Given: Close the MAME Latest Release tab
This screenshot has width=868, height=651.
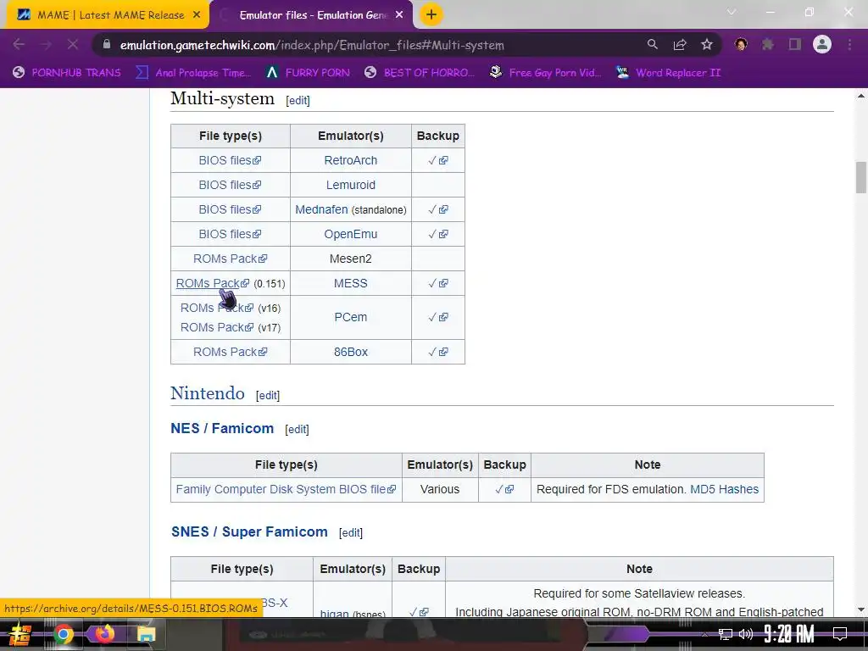Looking at the screenshot, I should tap(197, 15).
